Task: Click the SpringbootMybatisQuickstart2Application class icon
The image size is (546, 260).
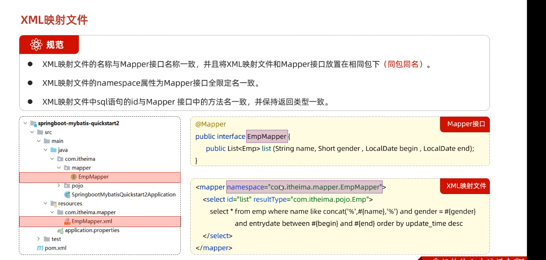Action: coord(67,194)
